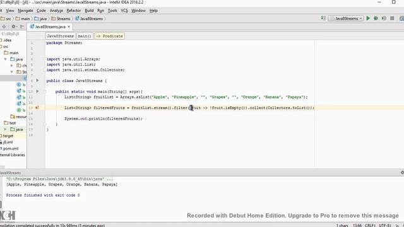Select the src folder in project tree
Viewport: 404px width, 227px height.
4,47
